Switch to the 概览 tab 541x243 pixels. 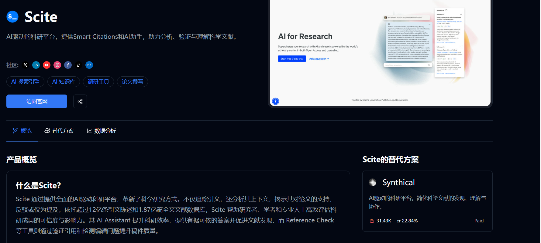coord(22,131)
